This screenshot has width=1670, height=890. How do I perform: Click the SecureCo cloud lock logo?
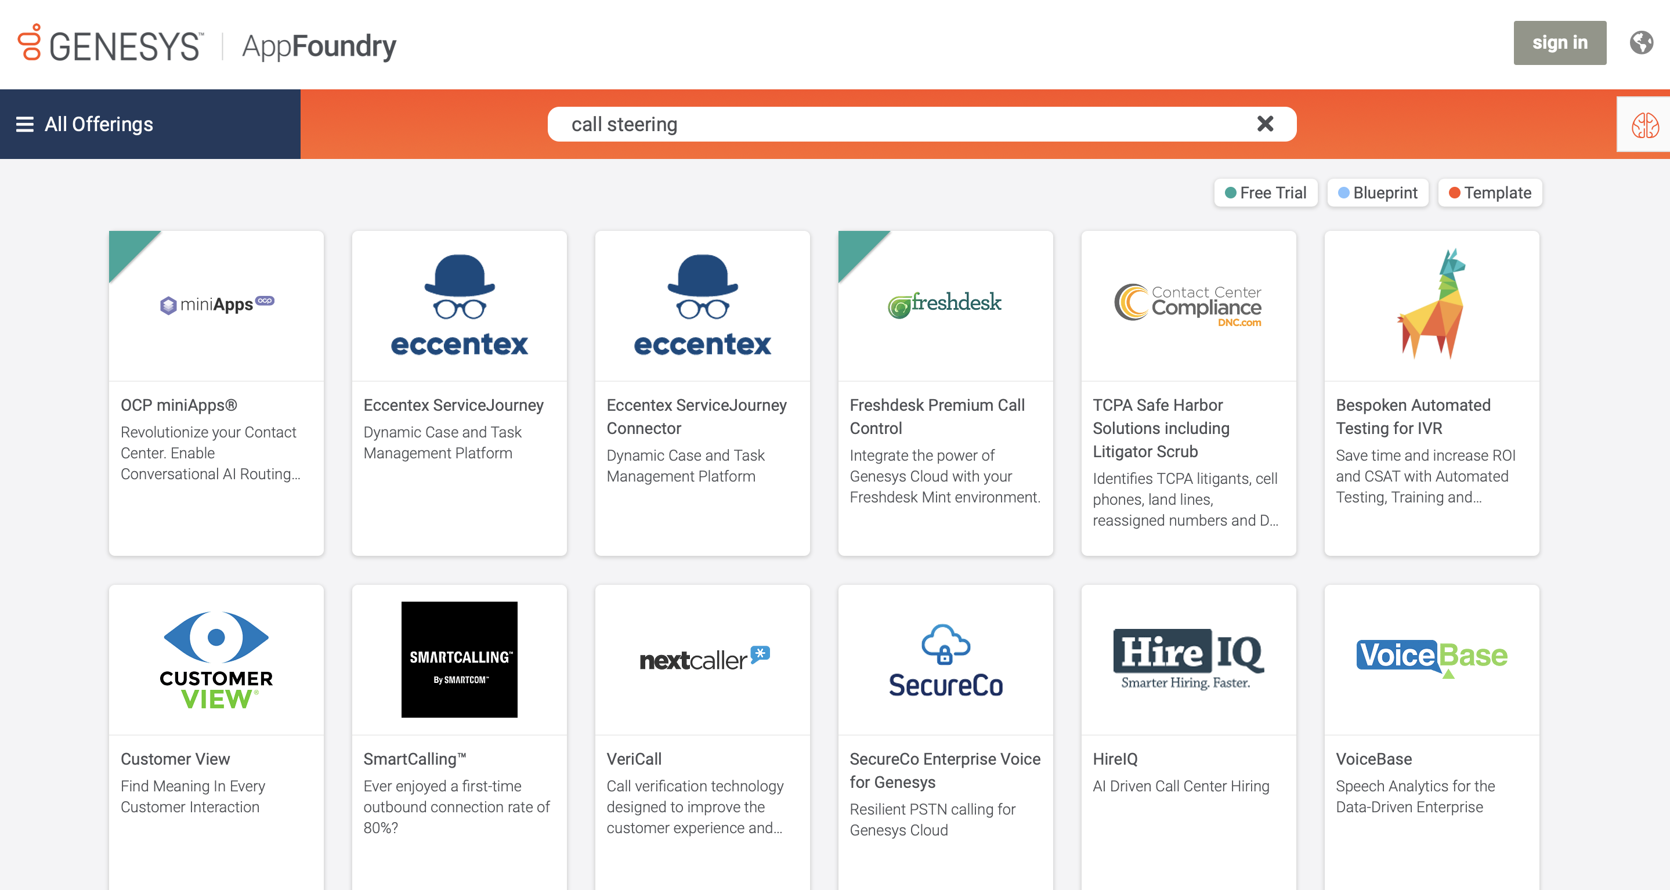pos(946,660)
